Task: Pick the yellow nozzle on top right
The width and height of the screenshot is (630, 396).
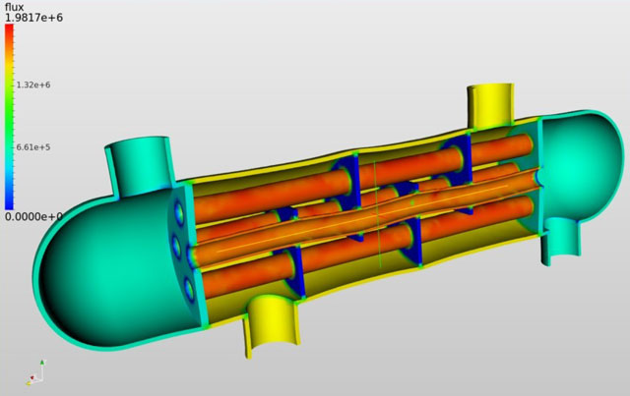Action: click(491, 103)
